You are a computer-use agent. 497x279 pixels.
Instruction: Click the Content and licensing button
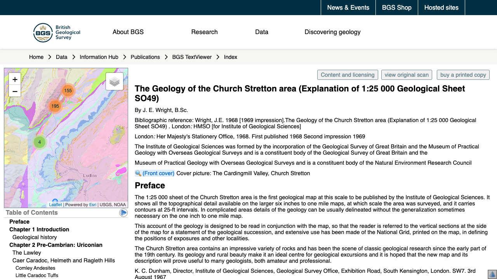tap(348, 75)
